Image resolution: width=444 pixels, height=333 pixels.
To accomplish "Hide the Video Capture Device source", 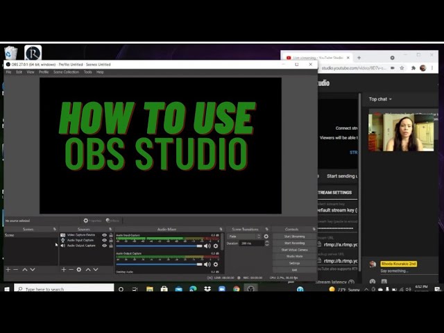I will click(105, 235).
